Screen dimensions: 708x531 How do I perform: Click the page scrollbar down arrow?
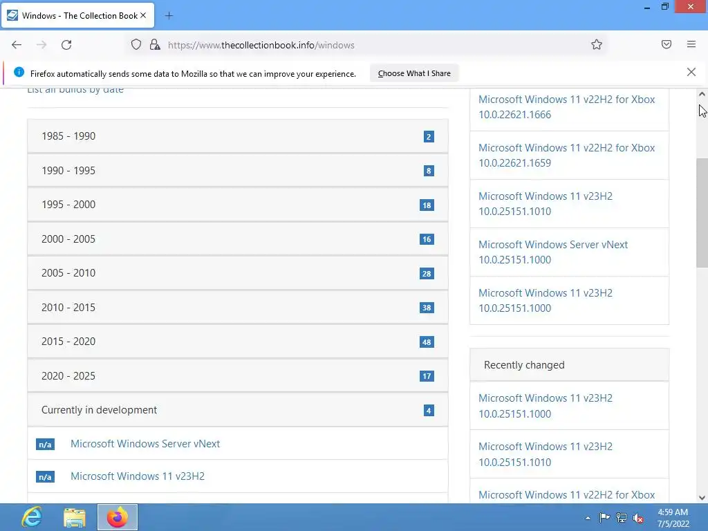click(x=702, y=498)
